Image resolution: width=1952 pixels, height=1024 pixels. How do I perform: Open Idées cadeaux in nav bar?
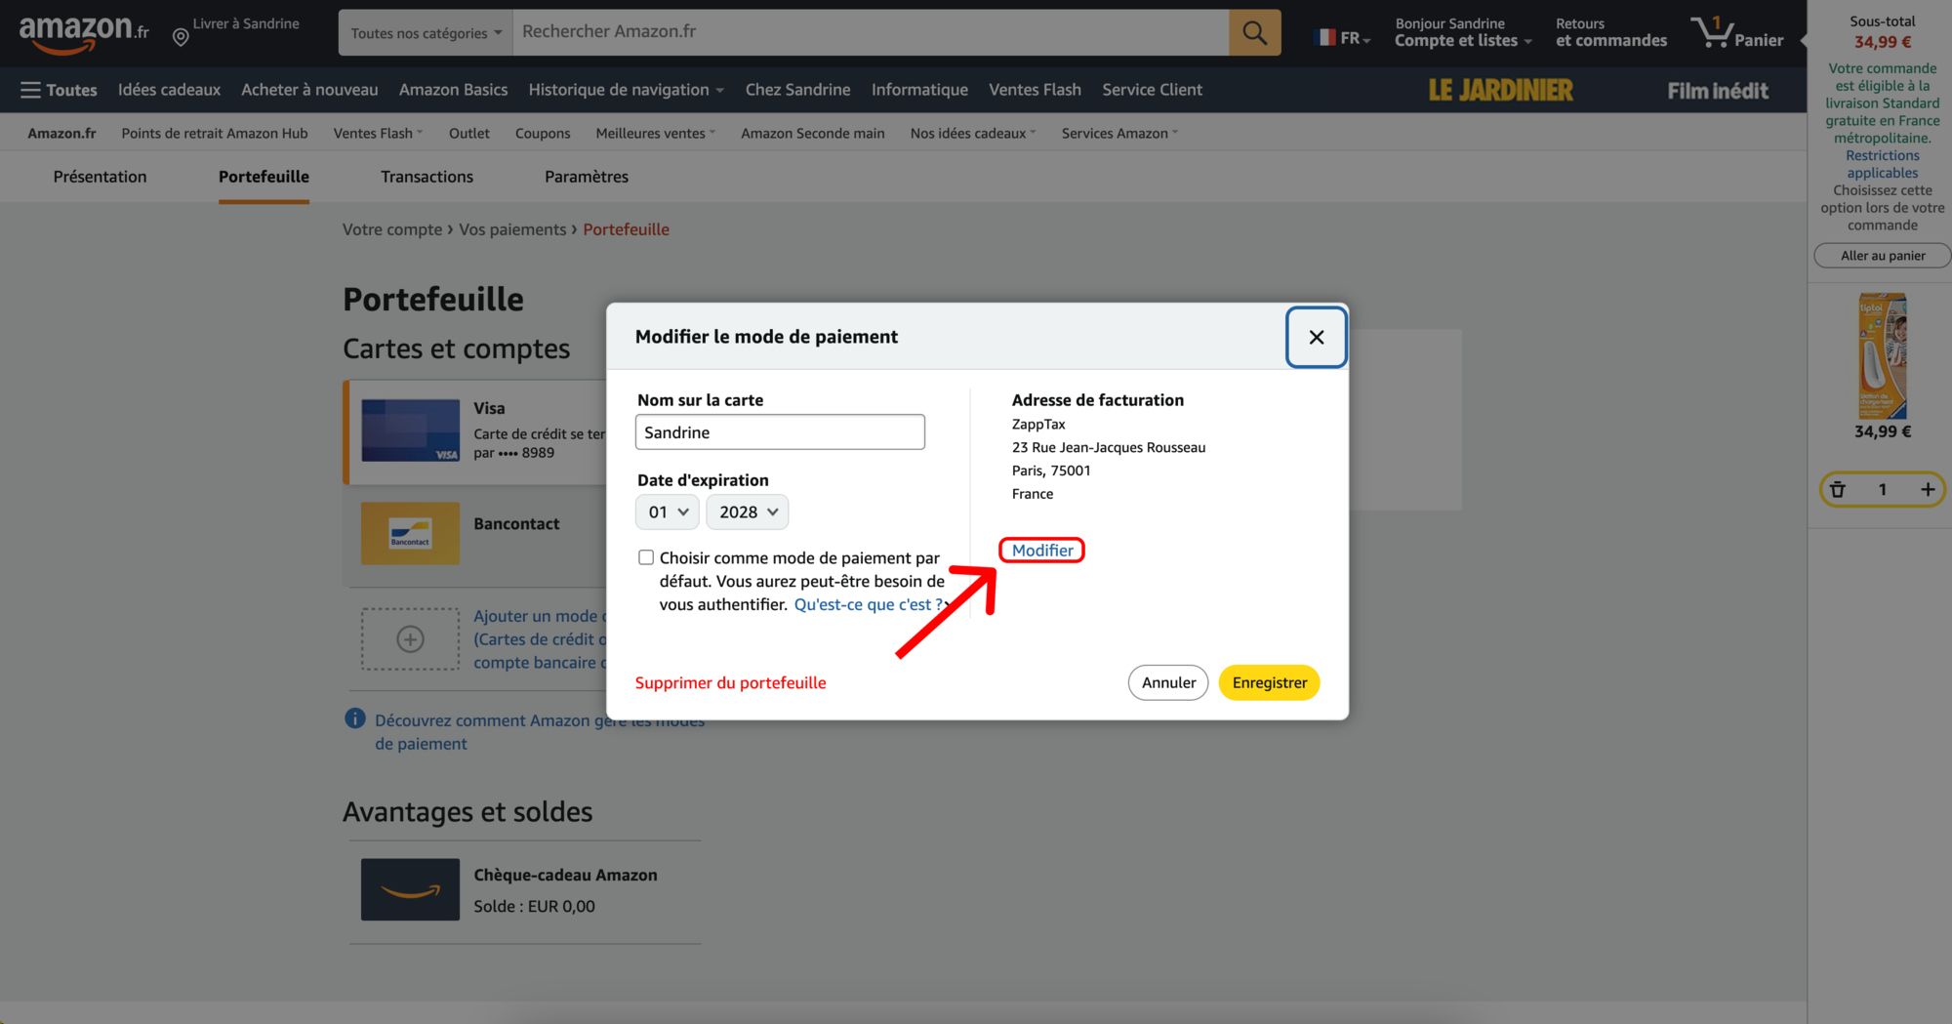coord(169,90)
